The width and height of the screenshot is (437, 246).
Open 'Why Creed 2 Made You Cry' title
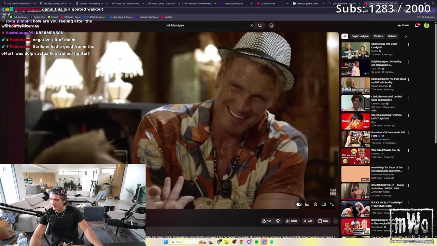pos(386,150)
